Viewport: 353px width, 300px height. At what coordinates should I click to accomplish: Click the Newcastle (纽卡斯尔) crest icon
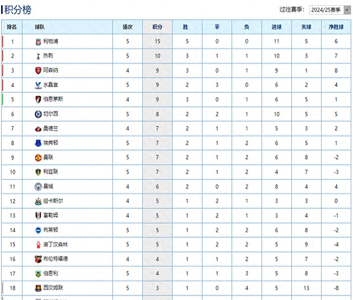(x=38, y=201)
